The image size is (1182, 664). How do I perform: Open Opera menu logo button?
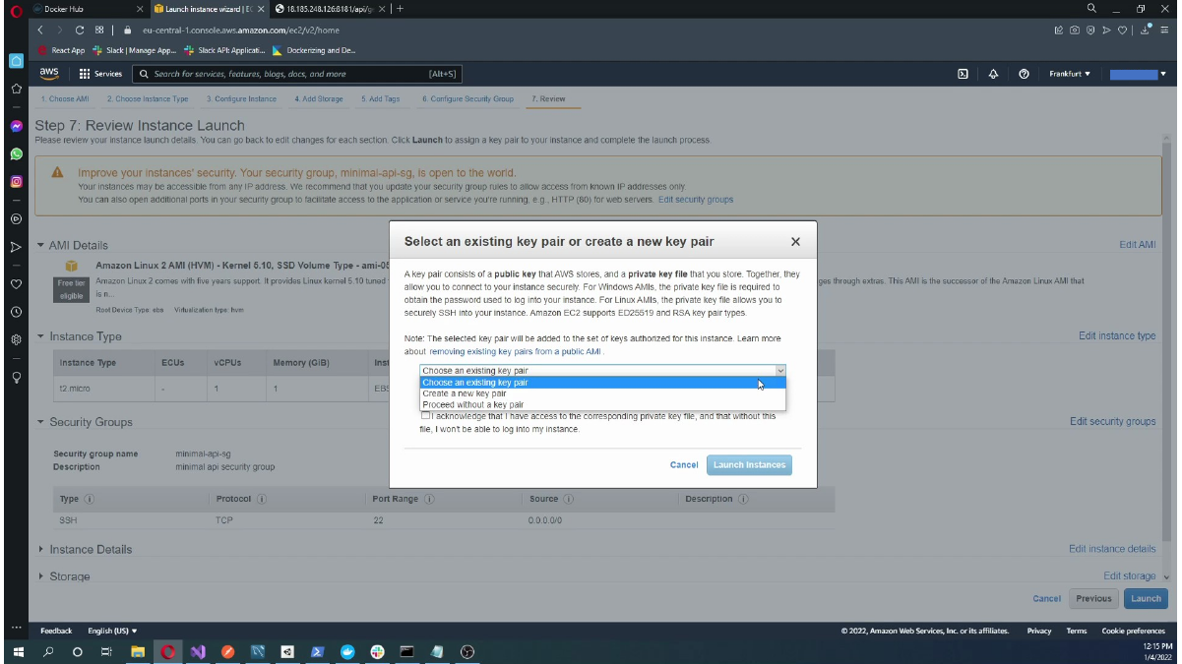pyautogui.click(x=17, y=10)
